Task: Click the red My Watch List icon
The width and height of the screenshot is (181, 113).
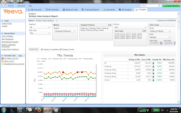Action: pyautogui.click(x=3, y=59)
